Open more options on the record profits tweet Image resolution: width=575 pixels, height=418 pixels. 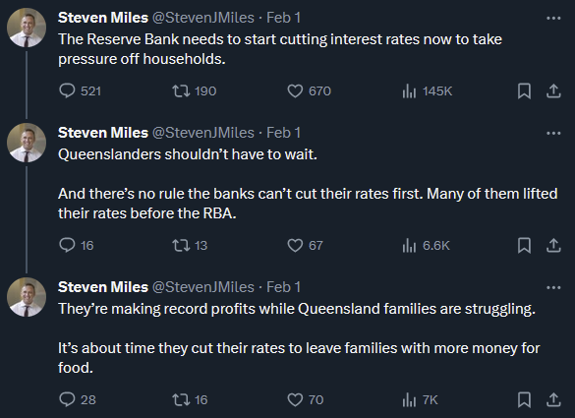click(x=553, y=287)
